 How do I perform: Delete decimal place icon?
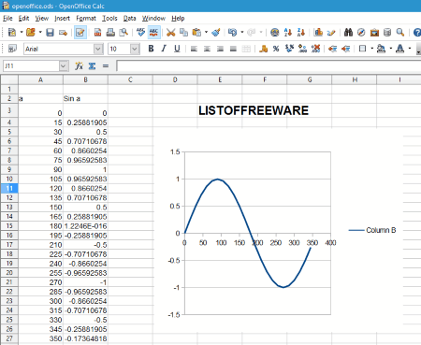[x=315, y=49]
